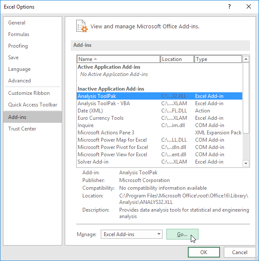Select the Analysis ToolPak - VBA row
The width and height of the screenshot is (259, 261).
click(160, 103)
